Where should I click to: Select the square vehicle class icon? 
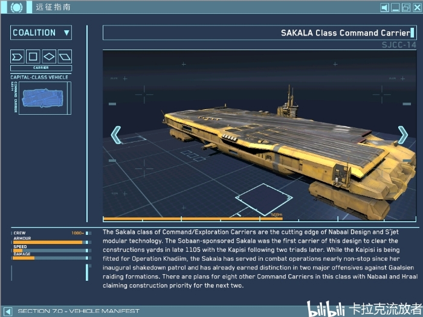coord(33,57)
